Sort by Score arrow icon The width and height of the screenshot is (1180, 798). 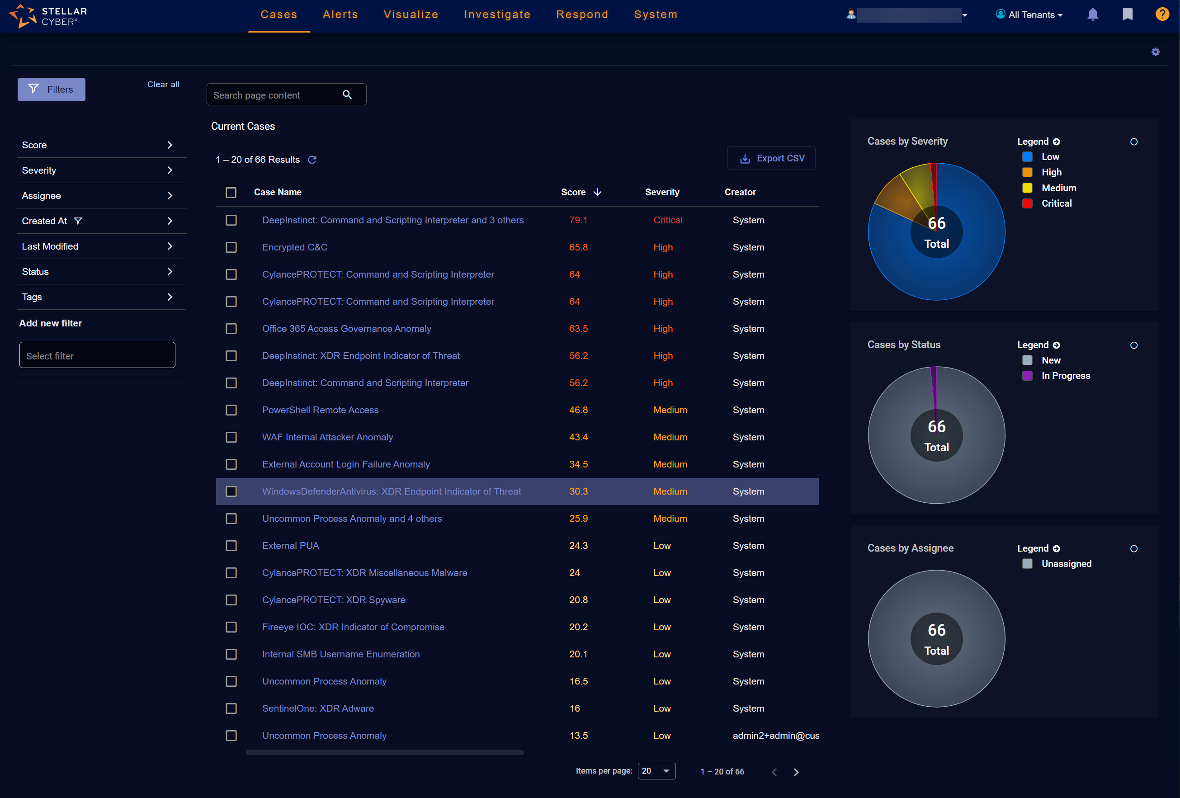(598, 192)
